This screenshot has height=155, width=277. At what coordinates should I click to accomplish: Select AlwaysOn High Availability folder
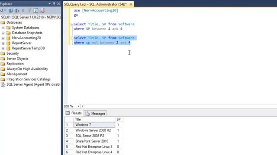tap(27, 69)
